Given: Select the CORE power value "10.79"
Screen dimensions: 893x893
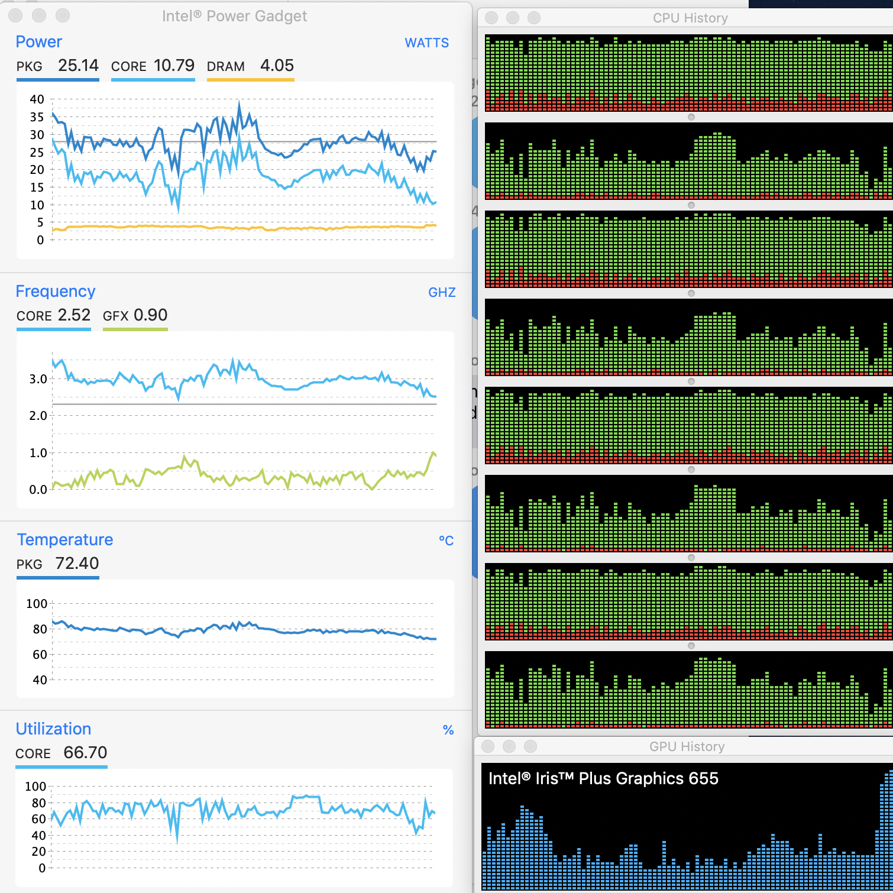Looking at the screenshot, I should [174, 66].
